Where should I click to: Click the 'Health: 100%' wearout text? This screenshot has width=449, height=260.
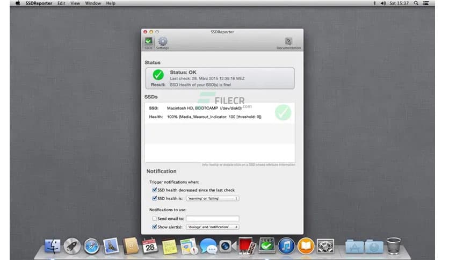[x=214, y=117]
